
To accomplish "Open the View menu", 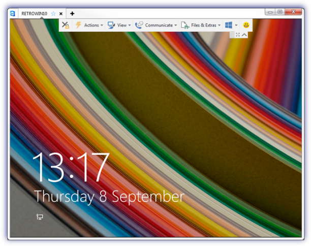I will coord(119,25).
